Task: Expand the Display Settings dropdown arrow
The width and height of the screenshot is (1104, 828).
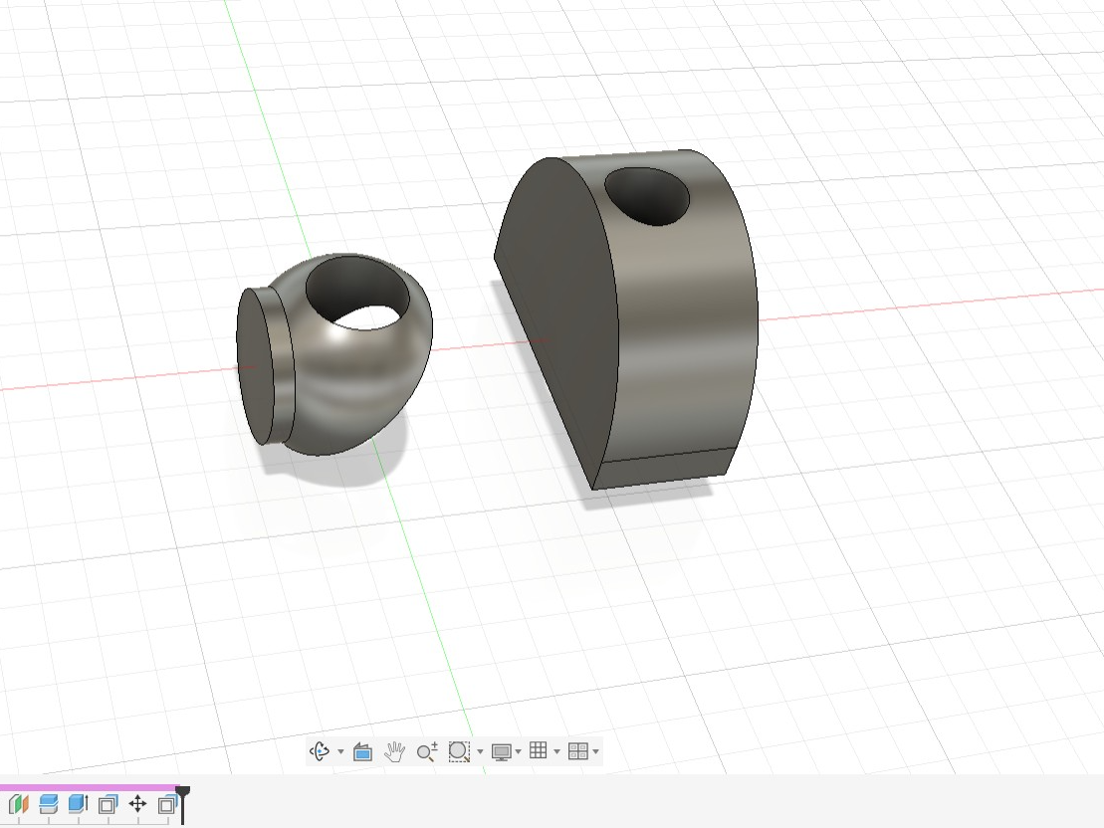Action: coord(519,752)
